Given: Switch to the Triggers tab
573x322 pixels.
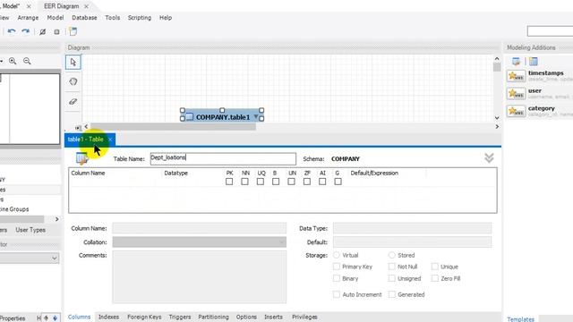Looking at the screenshot, I should point(180,317).
